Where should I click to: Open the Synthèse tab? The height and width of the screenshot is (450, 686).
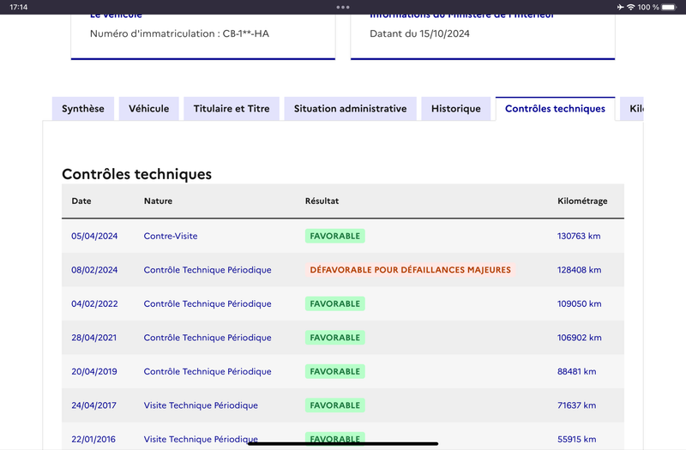point(82,109)
